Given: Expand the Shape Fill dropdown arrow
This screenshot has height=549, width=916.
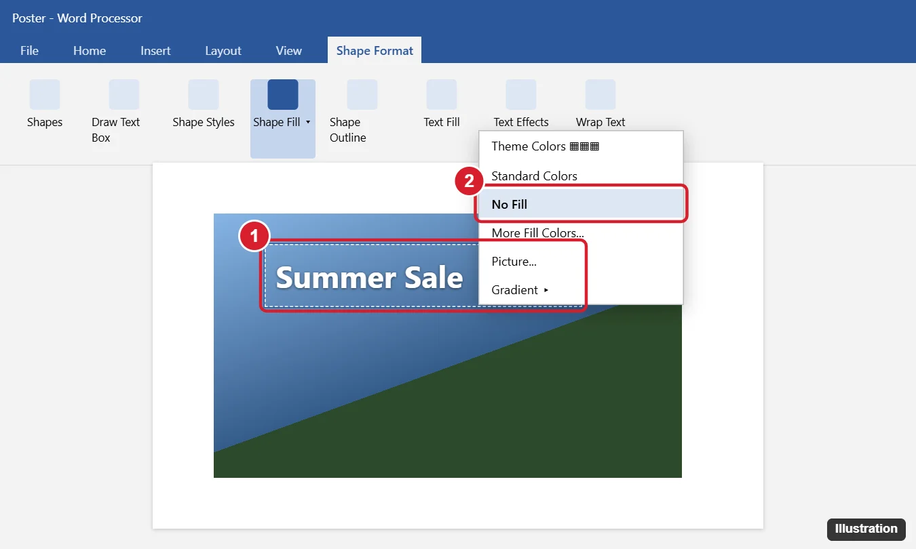Looking at the screenshot, I should (308, 123).
